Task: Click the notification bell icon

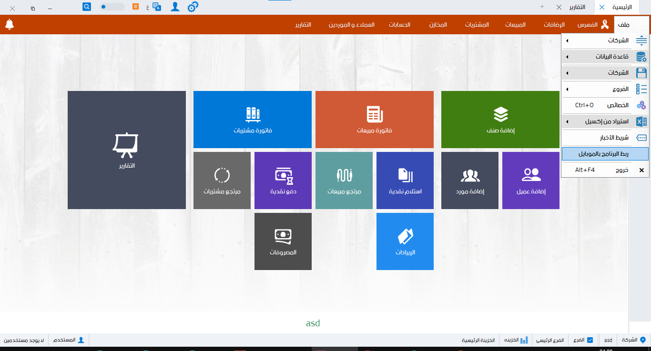Action: click(10, 24)
